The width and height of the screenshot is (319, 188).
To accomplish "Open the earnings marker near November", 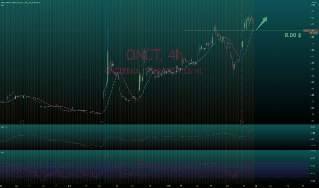I will coord(103,122).
